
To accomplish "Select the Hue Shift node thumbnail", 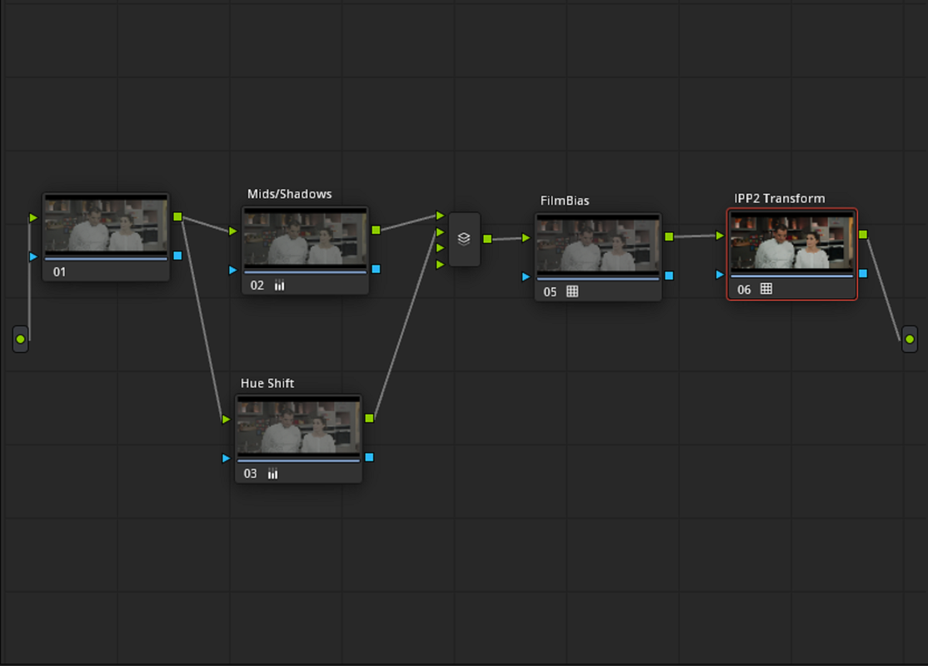I will [298, 427].
